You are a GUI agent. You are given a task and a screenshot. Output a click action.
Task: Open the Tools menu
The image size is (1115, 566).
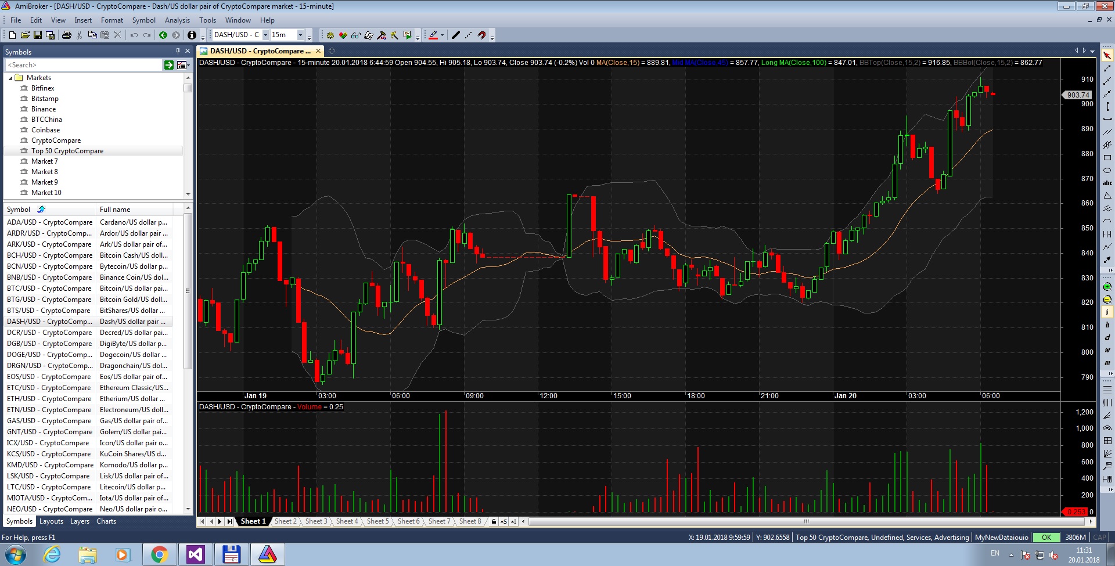(x=207, y=20)
